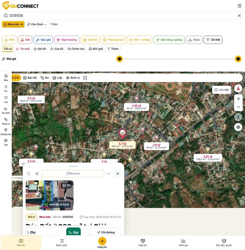The image size is (245, 250).
Task: Toggle Kho · xưởng filter chip
Action: (139, 40)
